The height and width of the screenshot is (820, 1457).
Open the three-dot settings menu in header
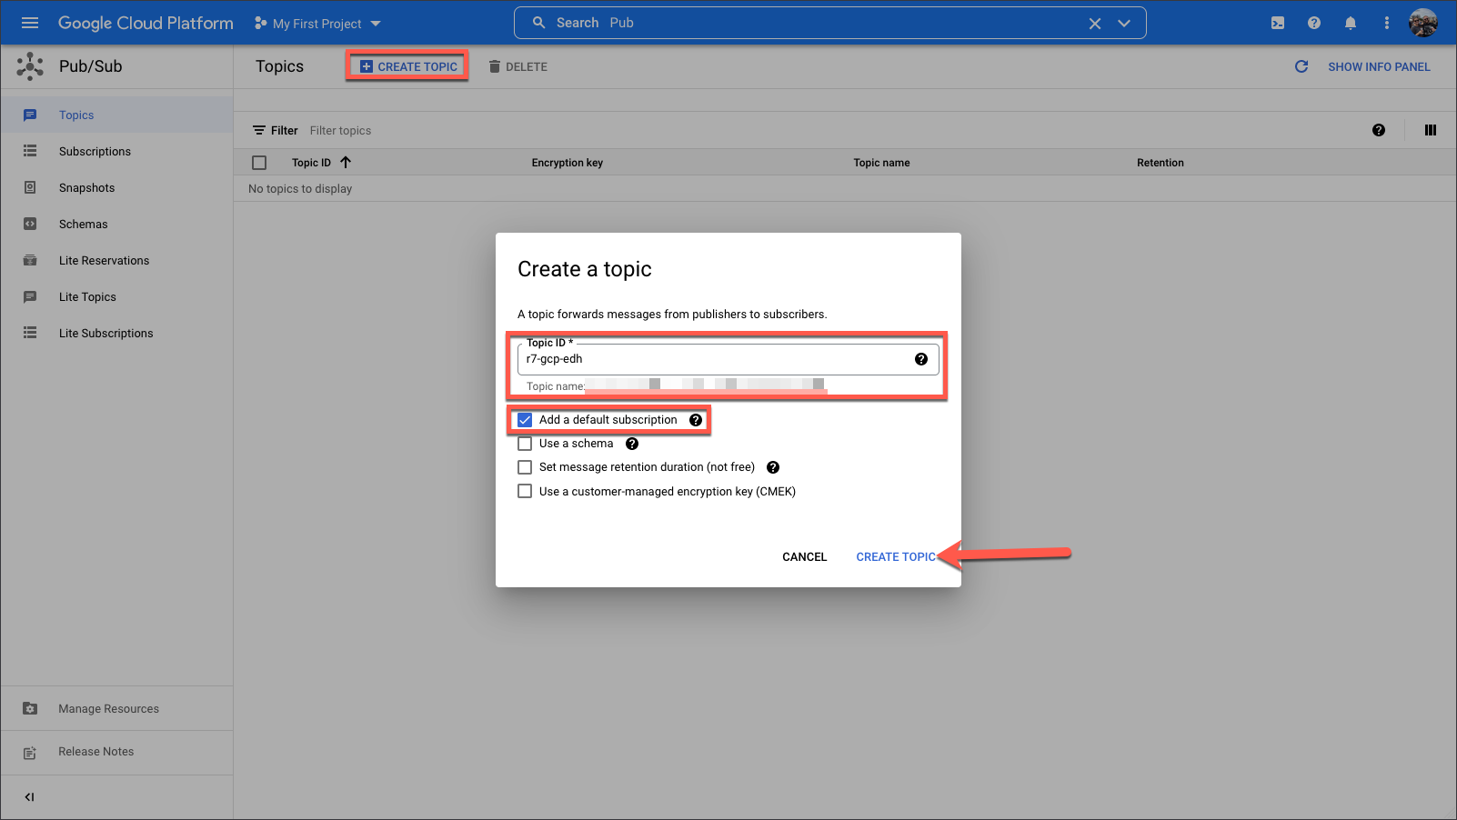(1387, 23)
